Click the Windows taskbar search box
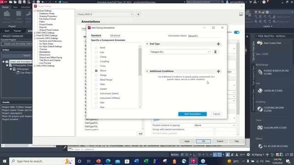294x165 pixels. coord(42,161)
